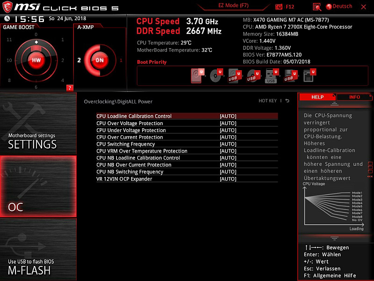Image resolution: width=374 pixels, height=281 pixels.
Task: Open the M-FLASH BIOS flash section
Action: 38,250
